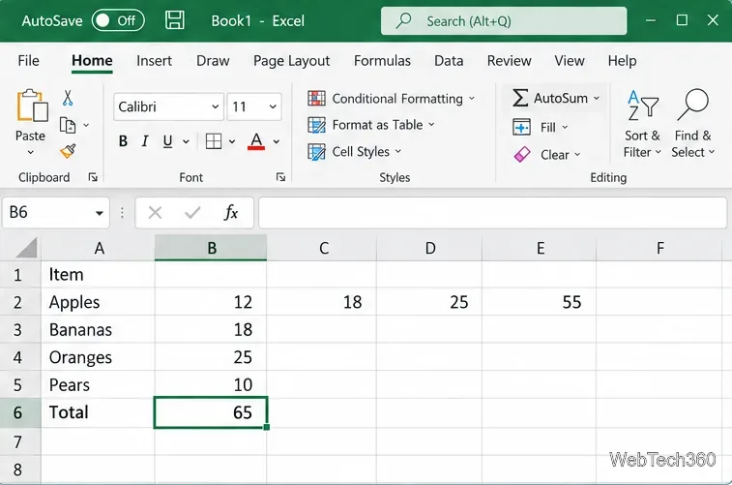Click the Save floppy disk icon

click(175, 20)
